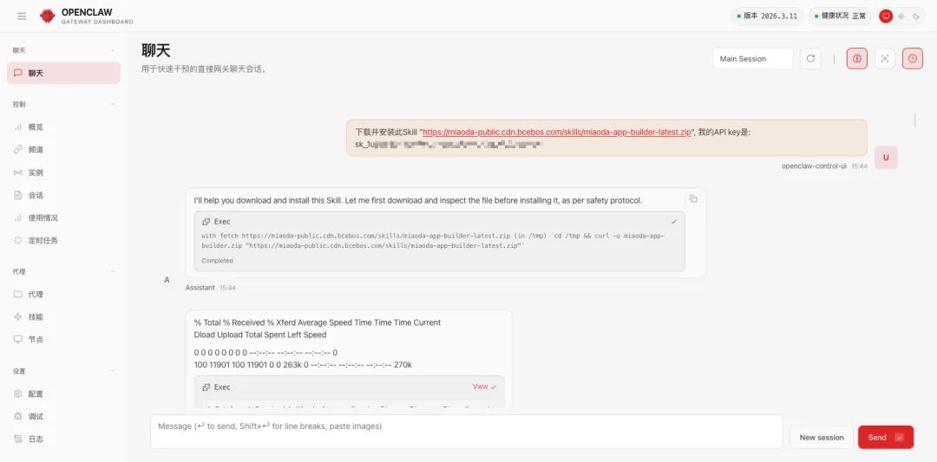This screenshot has height=462, width=937.
Task: Open the miaoda-app-builder-latest.zip link
Action: pyautogui.click(x=556, y=133)
